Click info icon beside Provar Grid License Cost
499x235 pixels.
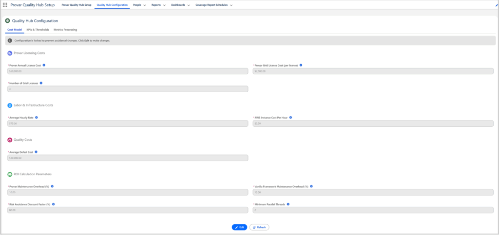tap(301, 65)
